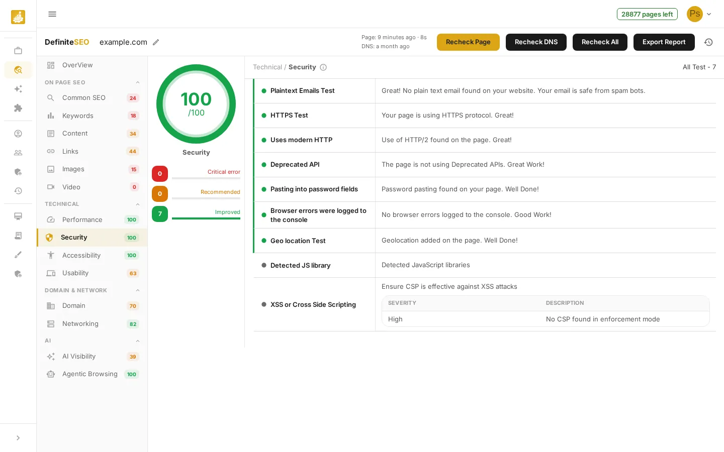The height and width of the screenshot is (452, 724).
Task: Select XSS or Cross Side Scripting row
Action: coord(485,304)
